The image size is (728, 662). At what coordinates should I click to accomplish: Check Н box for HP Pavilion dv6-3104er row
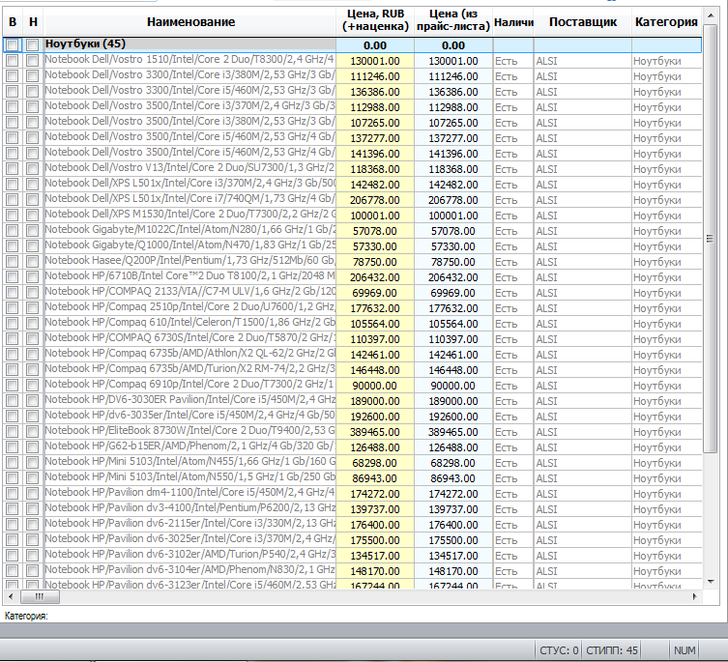33,571
